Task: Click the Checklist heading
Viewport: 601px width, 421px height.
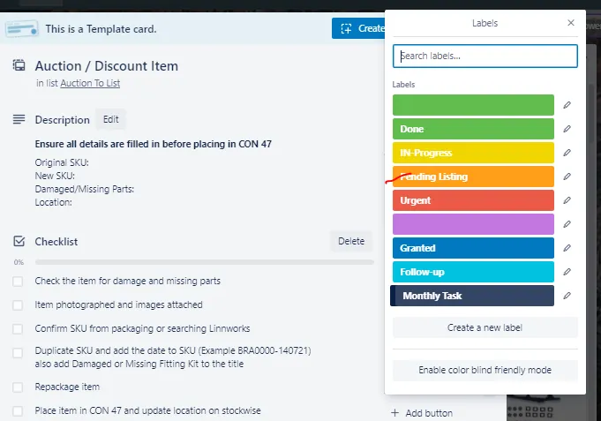Action: 56,242
